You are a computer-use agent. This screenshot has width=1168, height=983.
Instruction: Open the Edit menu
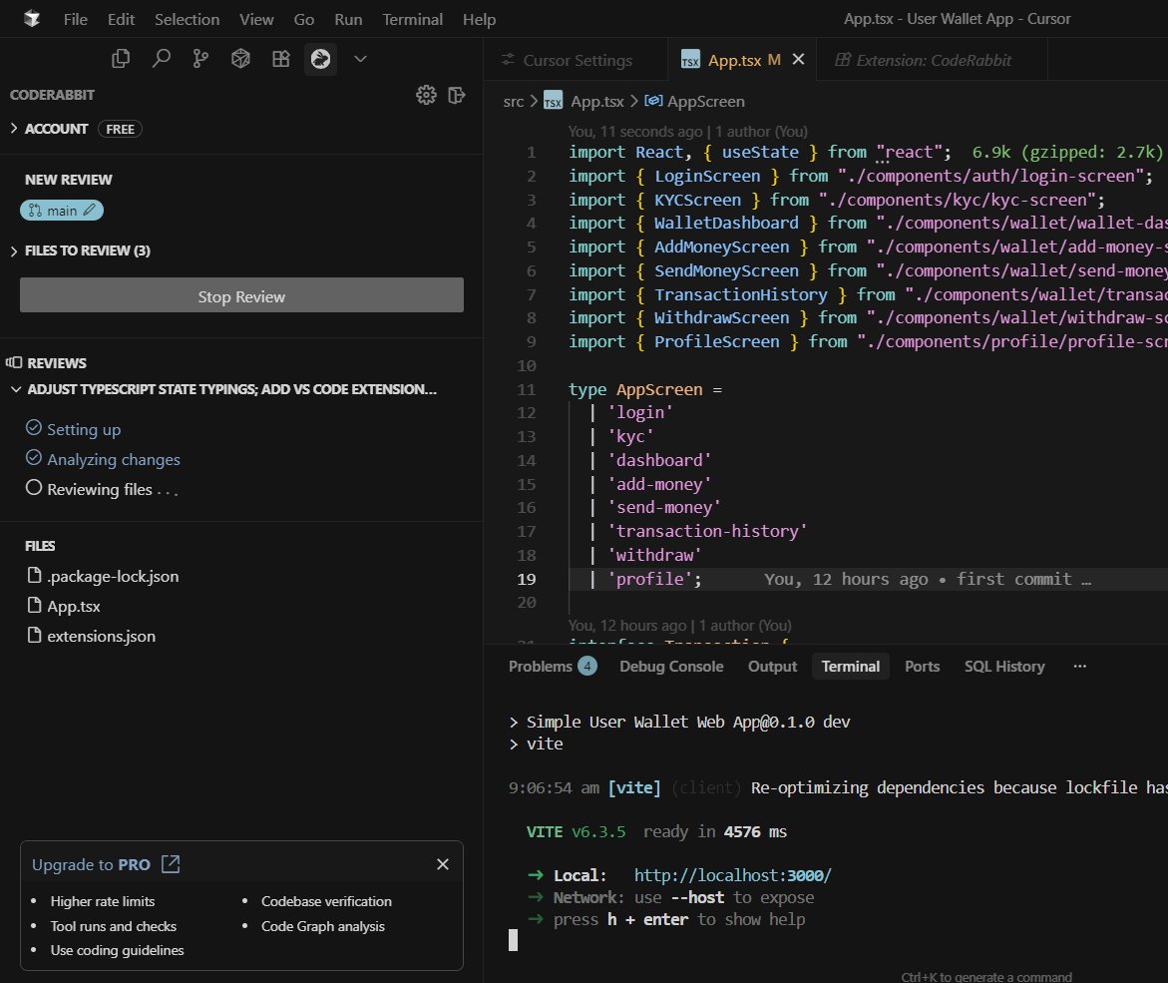(x=121, y=19)
